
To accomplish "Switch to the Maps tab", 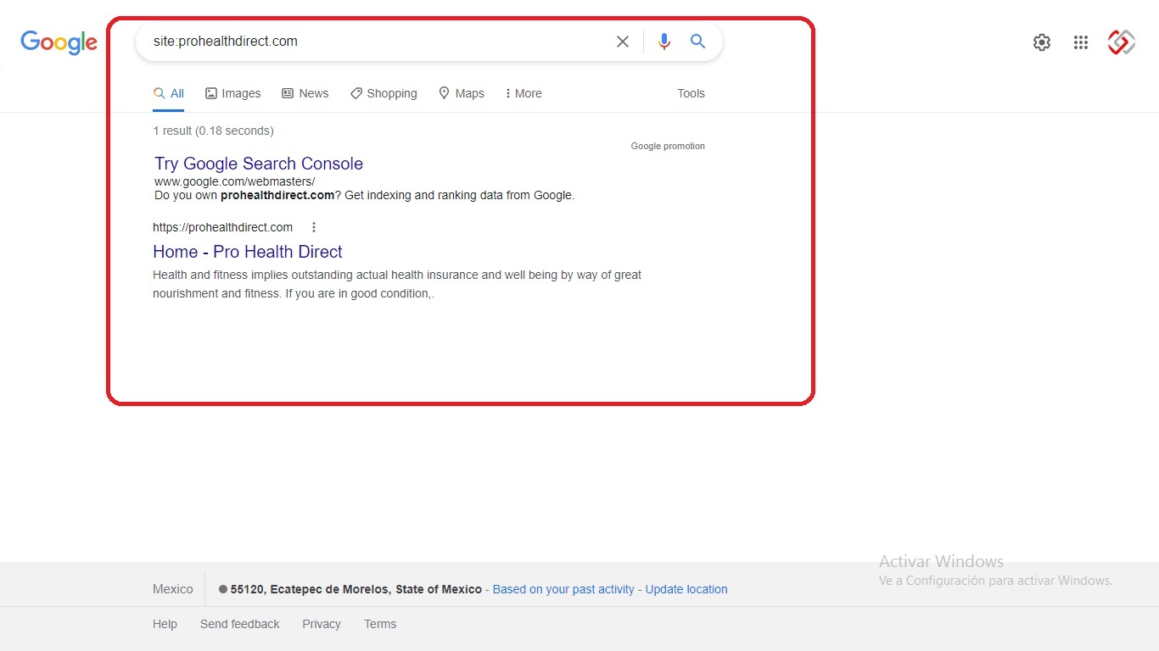I will pyautogui.click(x=462, y=93).
